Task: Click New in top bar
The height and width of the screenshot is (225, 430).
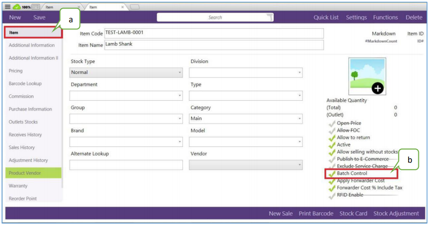Action: point(15,17)
